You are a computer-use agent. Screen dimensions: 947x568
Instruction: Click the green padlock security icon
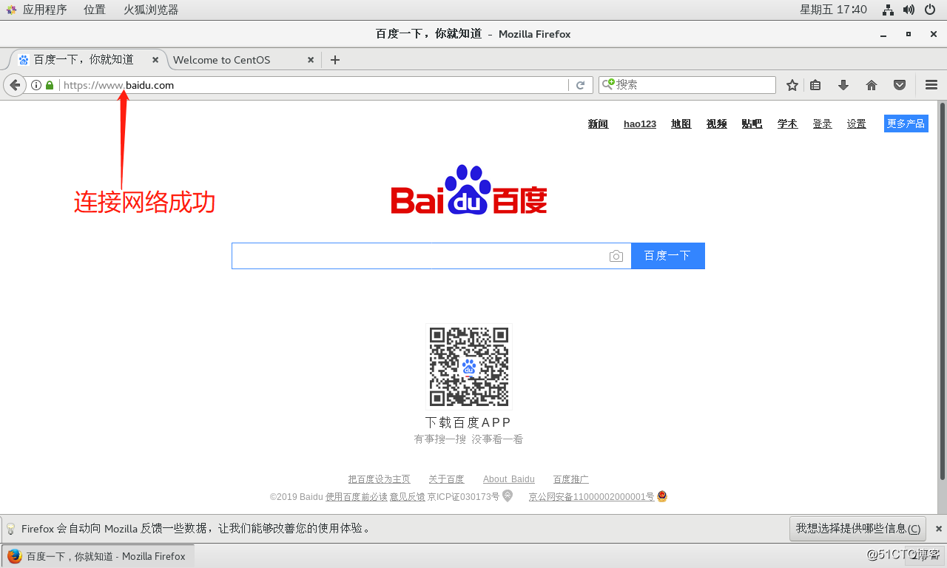pos(50,85)
